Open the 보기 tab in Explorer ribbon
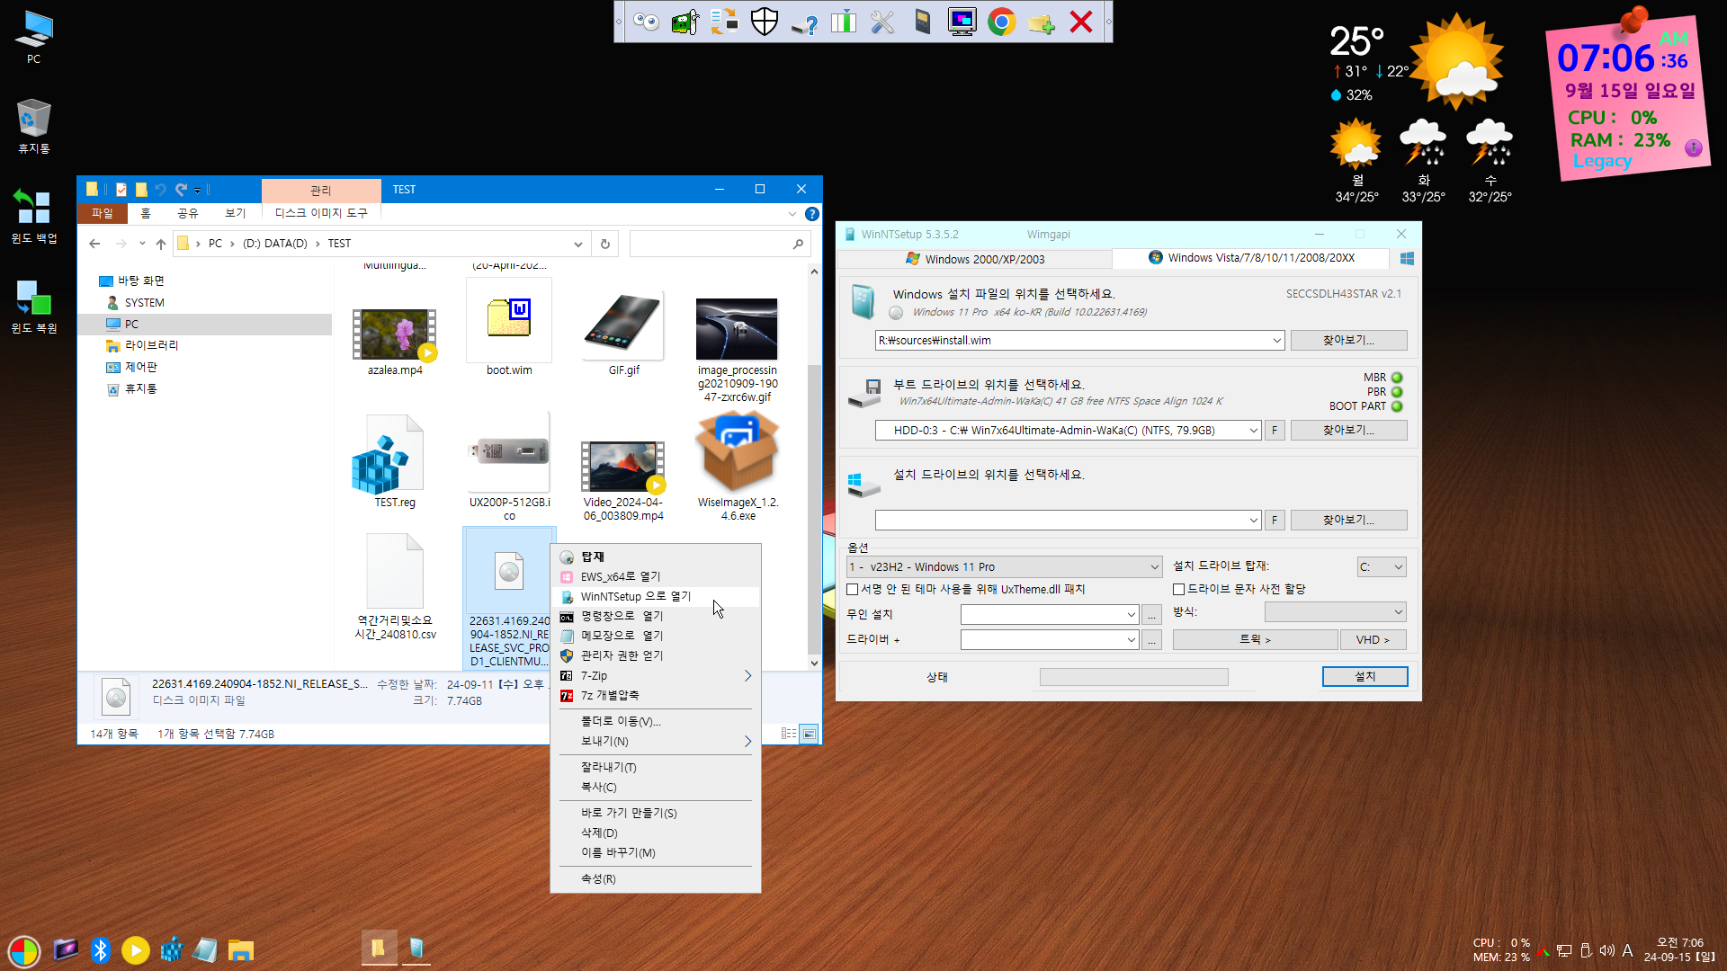Viewport: 1727px width, 971px height. 235,214
